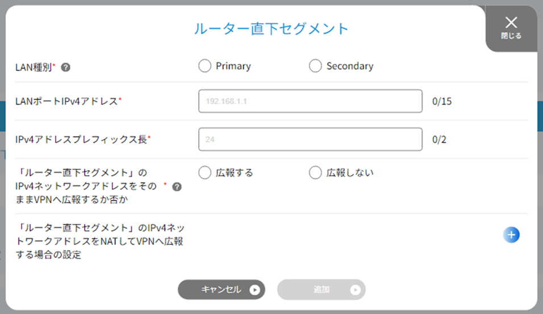543x314 pixels.
Task: Select the Secondary radio button
Action: point(315,66)
